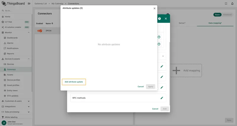
Task: Expand the chevron dropdown in mapping dialog
Action: pos(163,56)
